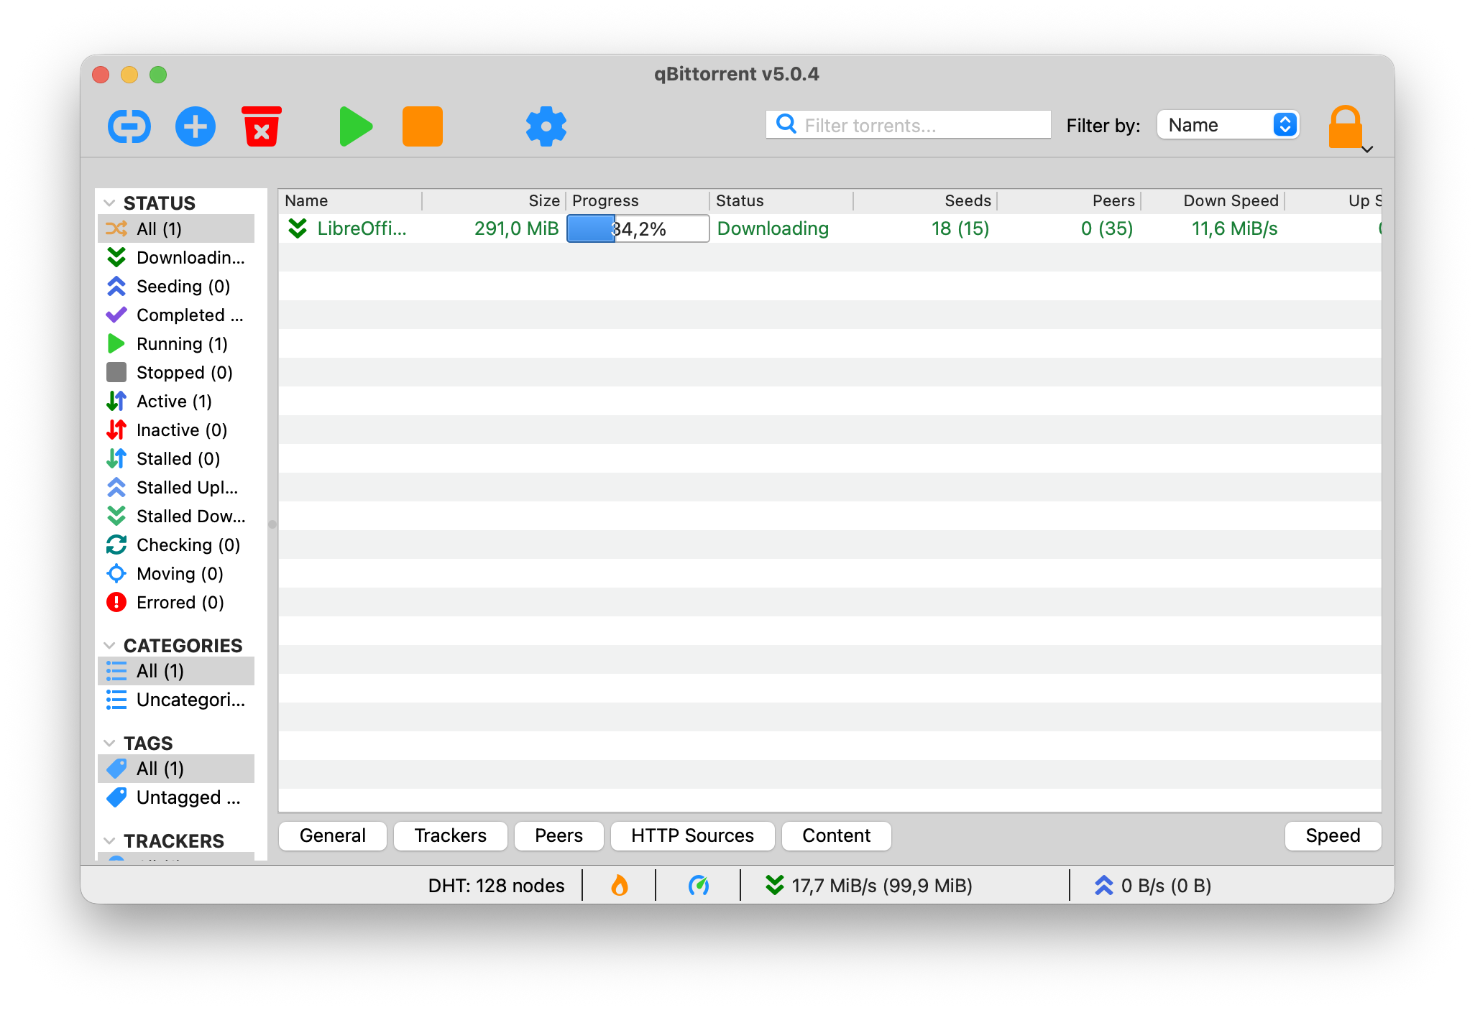This screenshot has height=1010, width=1475.
Task: Collapse the STATUS sidebar section
Action: pyautogui.click(x=110, y=203)
